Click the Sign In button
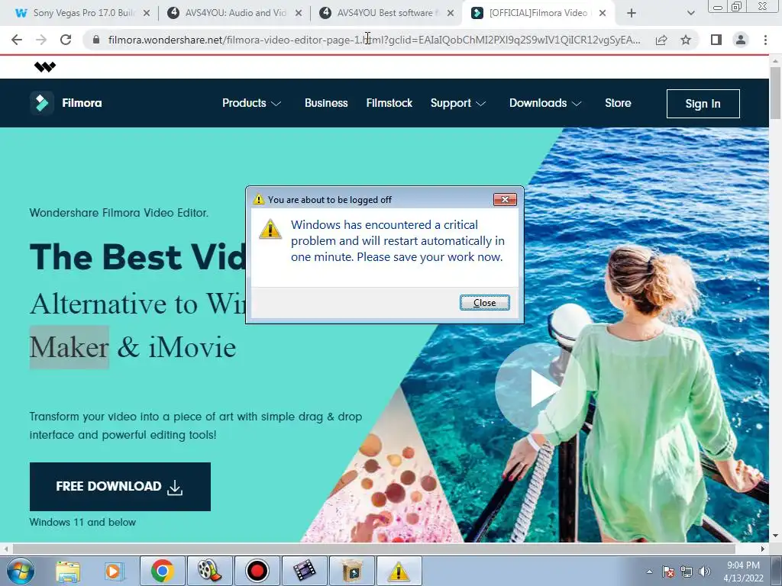The width and height of the screenshot is (782, 586). [703, 104]
